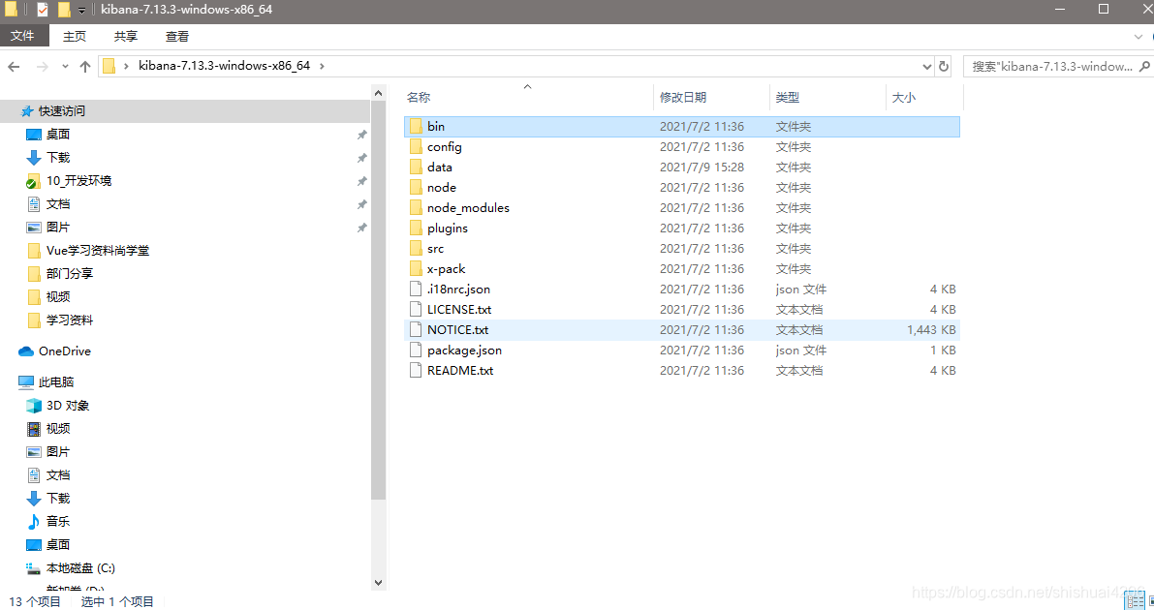Open the 主页 ribbon tab
The width and height of the screenshot is (1154, 610).
[75, 36]
